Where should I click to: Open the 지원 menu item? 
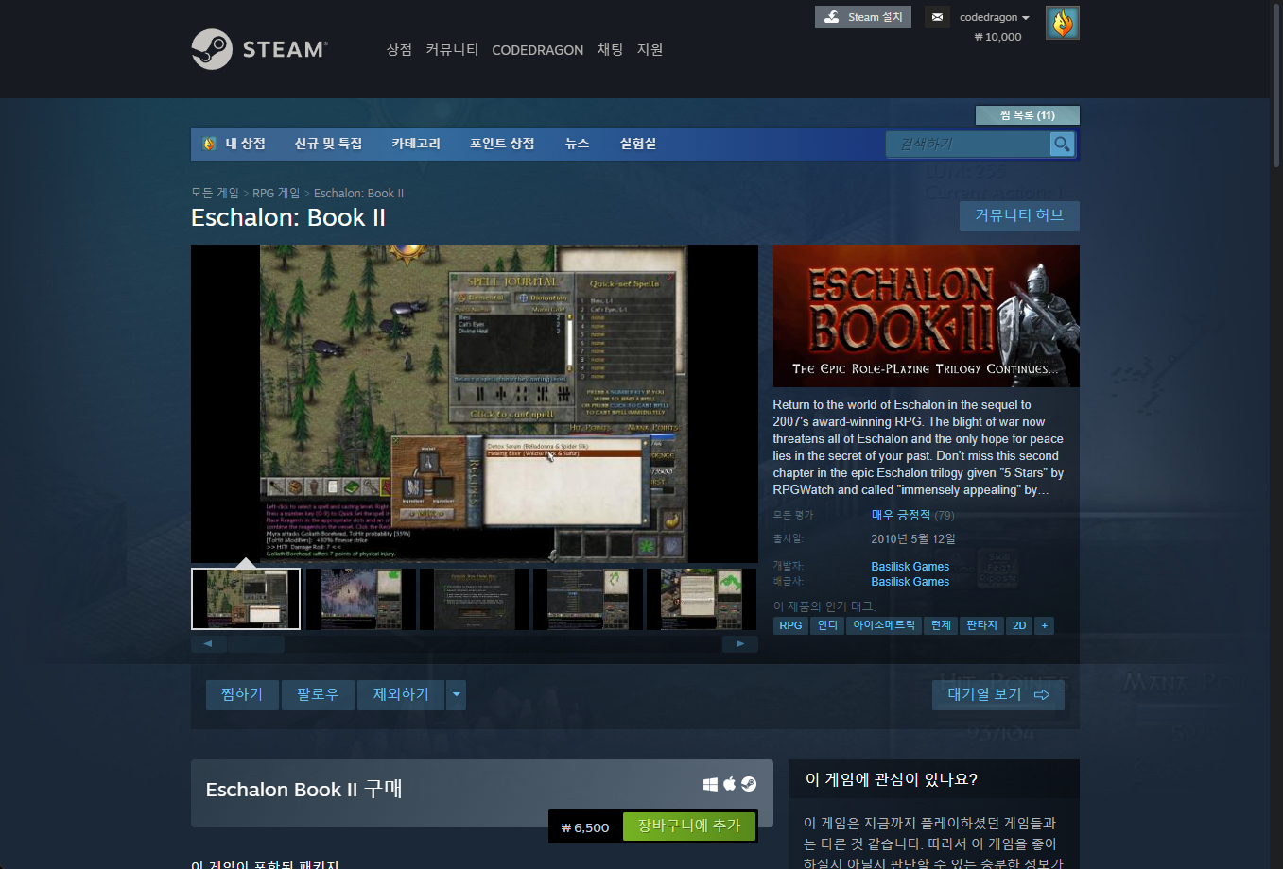pos(650,49)
